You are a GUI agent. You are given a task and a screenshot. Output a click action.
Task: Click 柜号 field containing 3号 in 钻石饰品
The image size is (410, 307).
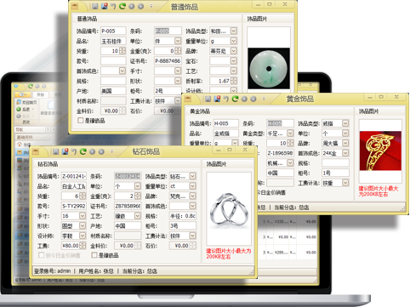pos(183,226)
